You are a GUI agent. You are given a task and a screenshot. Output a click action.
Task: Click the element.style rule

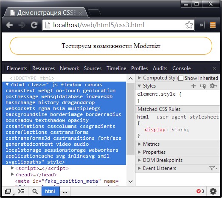[159, 94]
